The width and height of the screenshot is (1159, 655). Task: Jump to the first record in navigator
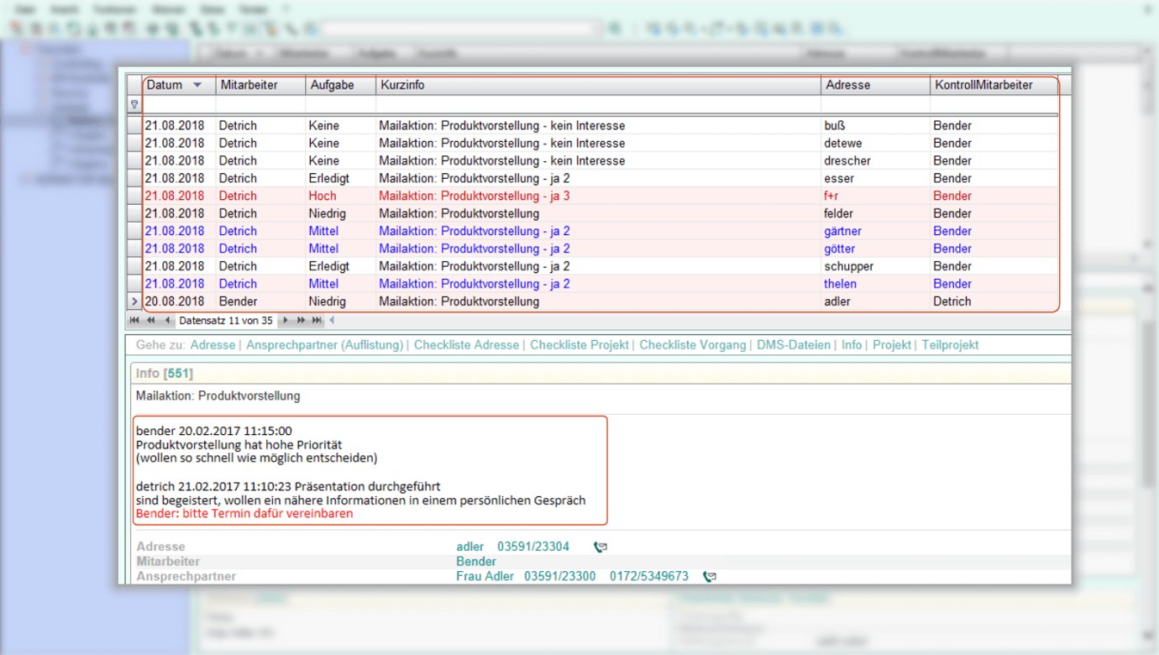click(x=134, y=321)
